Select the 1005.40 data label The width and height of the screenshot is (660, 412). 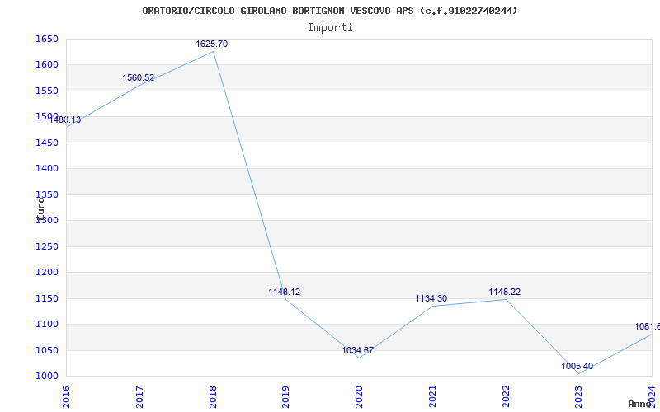577,366
